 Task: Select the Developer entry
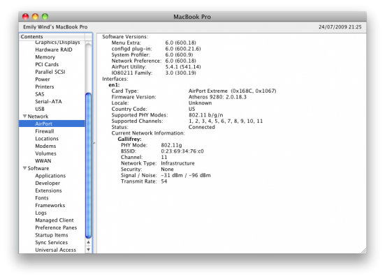48,183
